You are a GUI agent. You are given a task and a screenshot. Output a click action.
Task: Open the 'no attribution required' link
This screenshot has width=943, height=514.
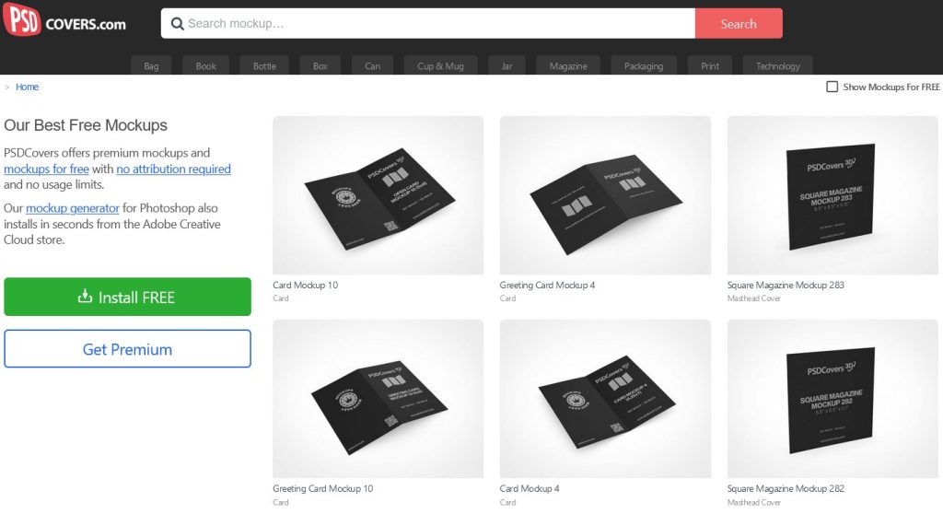pyautogui.click(x=173, y=169)
